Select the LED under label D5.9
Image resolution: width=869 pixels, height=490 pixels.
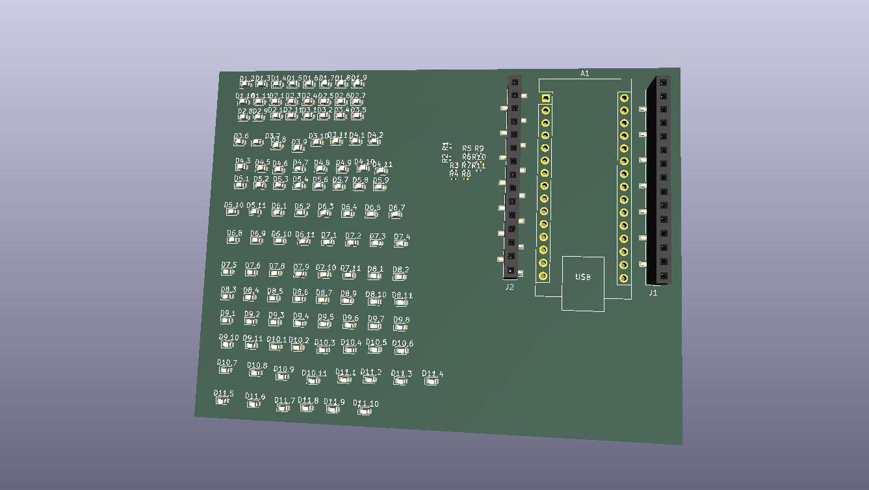pos(380,188)
